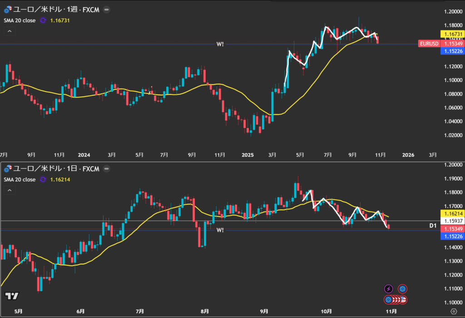Click SMA 20 close label on weekly chart
Screen dimensions: 465x318
[20, 20]
